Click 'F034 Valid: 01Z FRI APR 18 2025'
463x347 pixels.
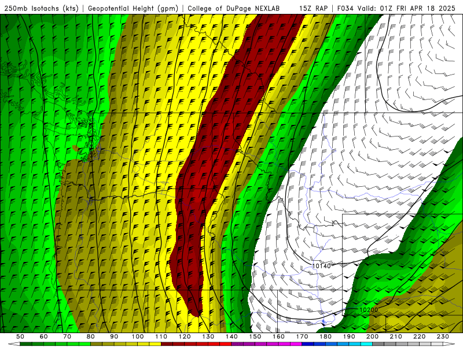click(x=396, y=9)
